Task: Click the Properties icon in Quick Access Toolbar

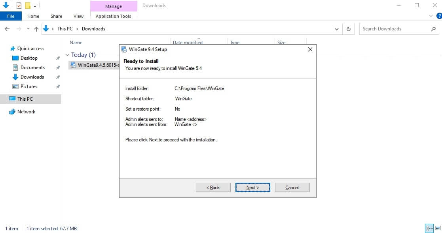Action: coord(19,6)
